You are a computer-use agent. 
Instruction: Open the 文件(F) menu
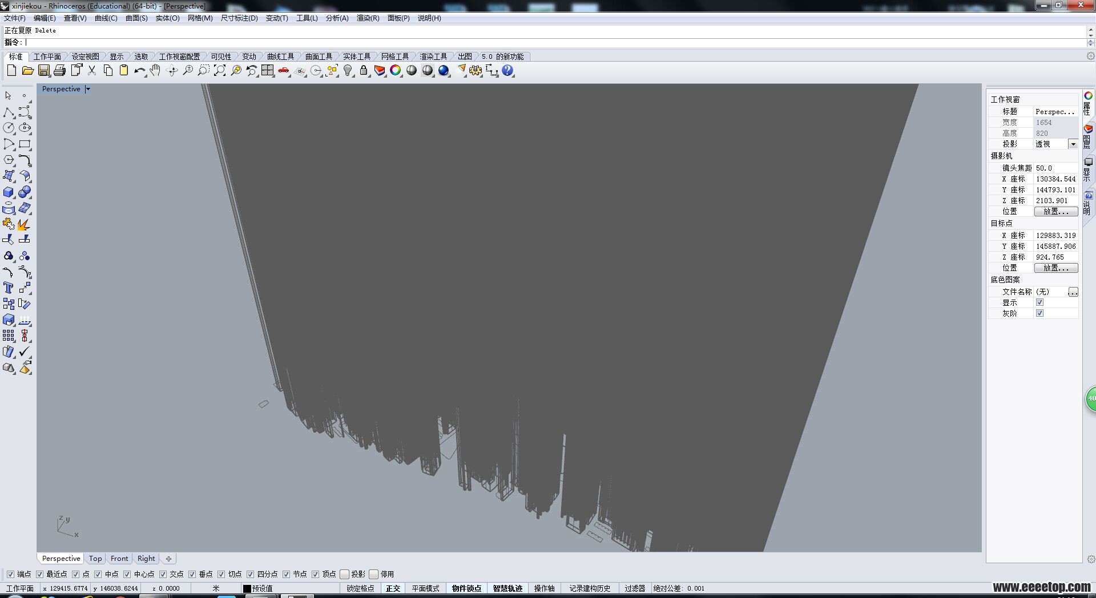[14, 18]
